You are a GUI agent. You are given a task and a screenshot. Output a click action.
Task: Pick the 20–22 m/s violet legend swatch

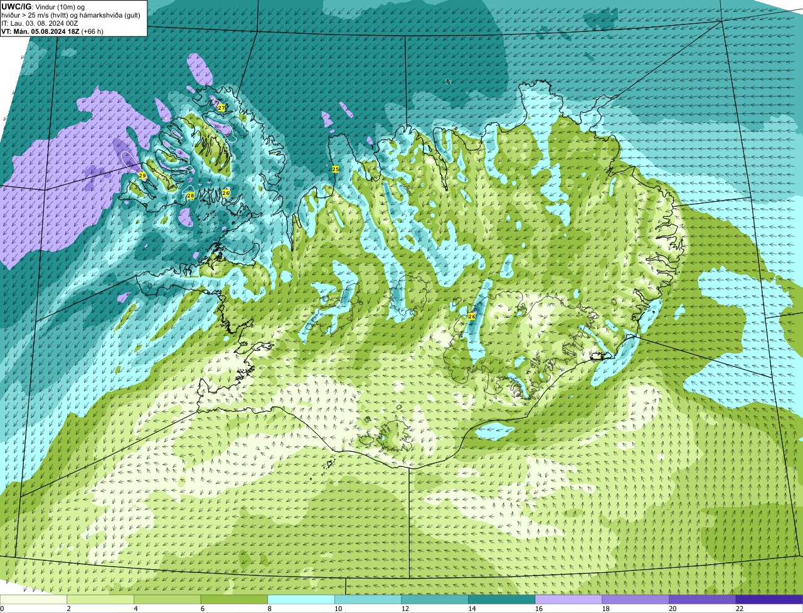[x=702, y=599]
